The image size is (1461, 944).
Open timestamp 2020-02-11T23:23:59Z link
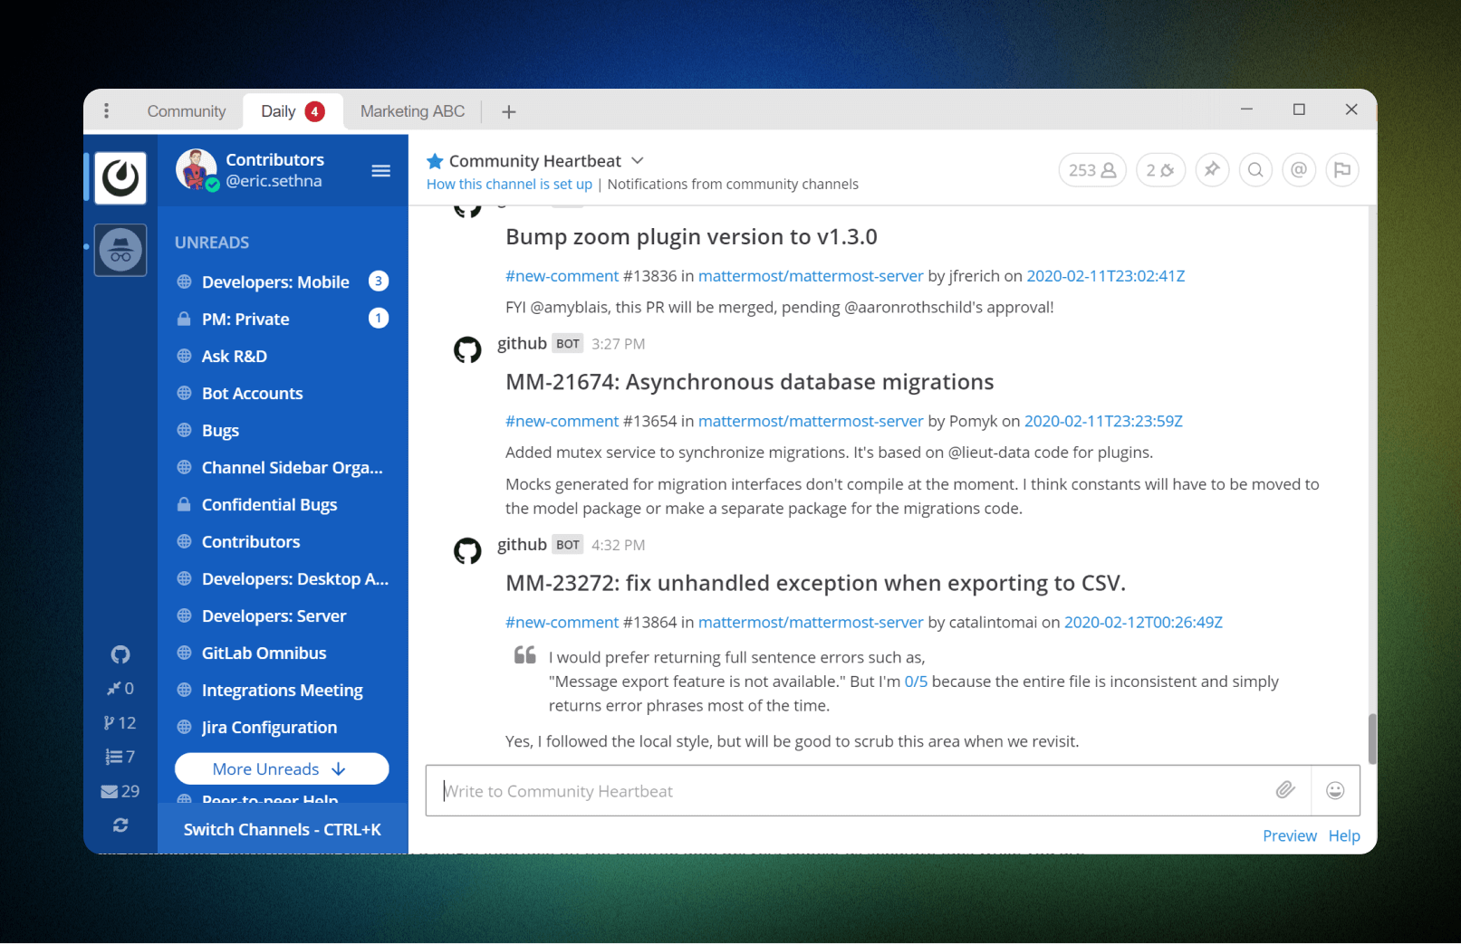(x=1103, y=421)
